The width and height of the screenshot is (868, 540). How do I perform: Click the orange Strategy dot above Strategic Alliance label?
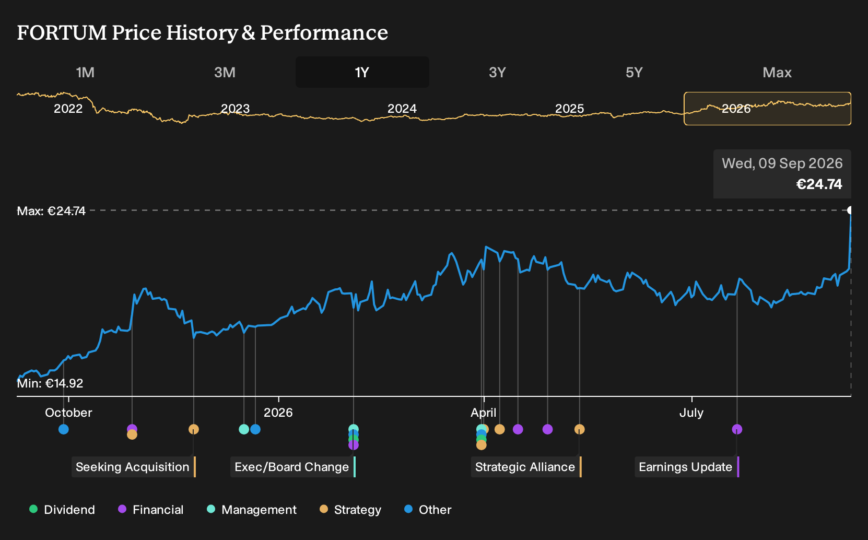[x=579, y=429]
